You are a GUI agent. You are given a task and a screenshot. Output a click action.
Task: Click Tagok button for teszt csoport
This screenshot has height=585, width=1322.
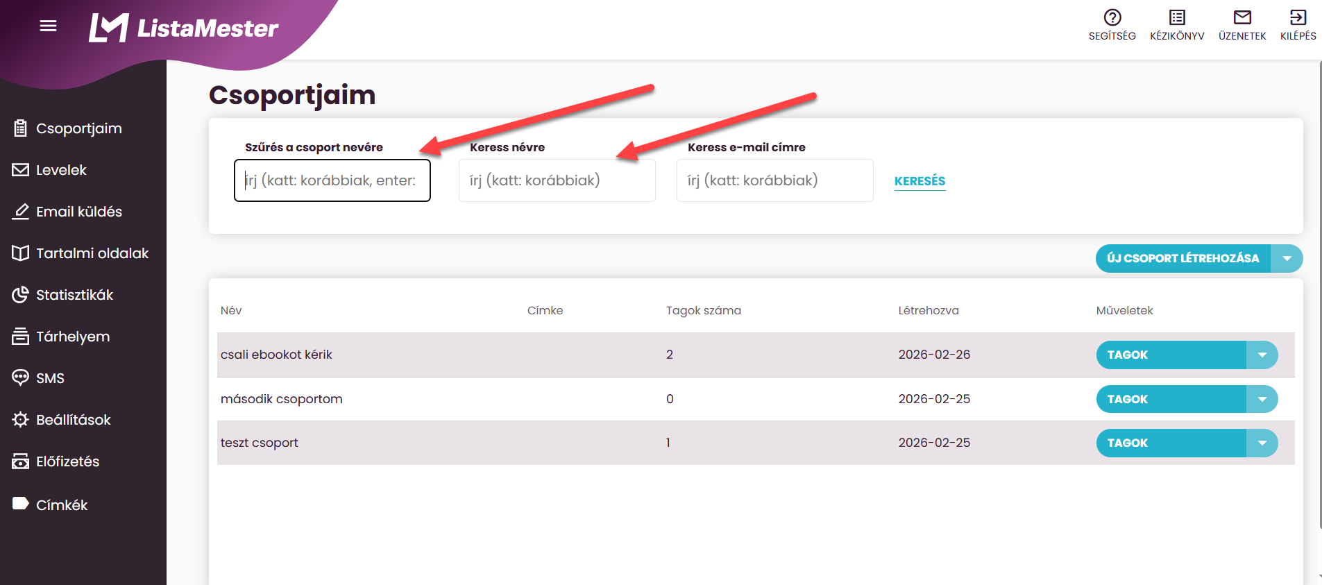pos(1171,443)
